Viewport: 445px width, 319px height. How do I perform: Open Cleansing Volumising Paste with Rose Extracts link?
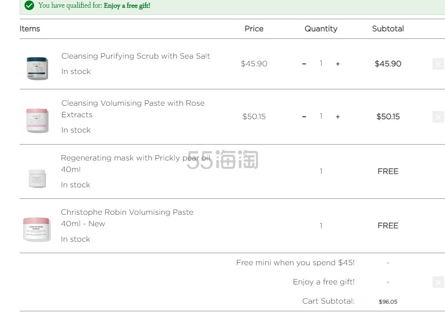click(x=133, y=109)
